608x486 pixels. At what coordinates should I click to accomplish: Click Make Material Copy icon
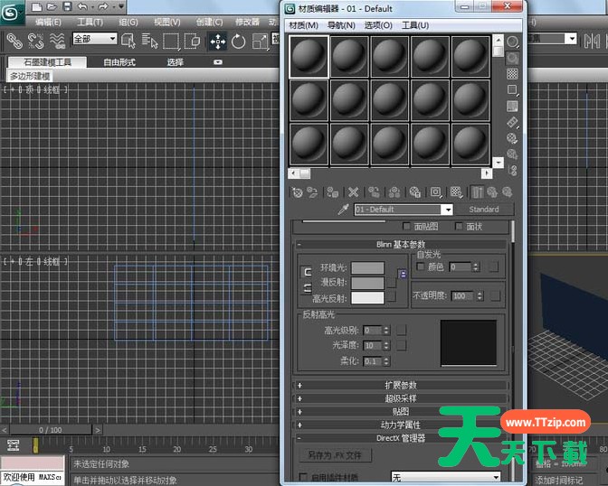(374, 192)
